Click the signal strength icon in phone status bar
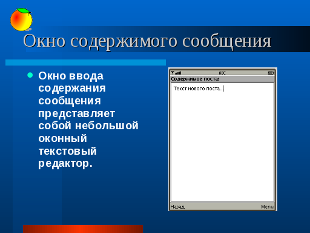This screenshot has height=233, width=310. [176, 73]
